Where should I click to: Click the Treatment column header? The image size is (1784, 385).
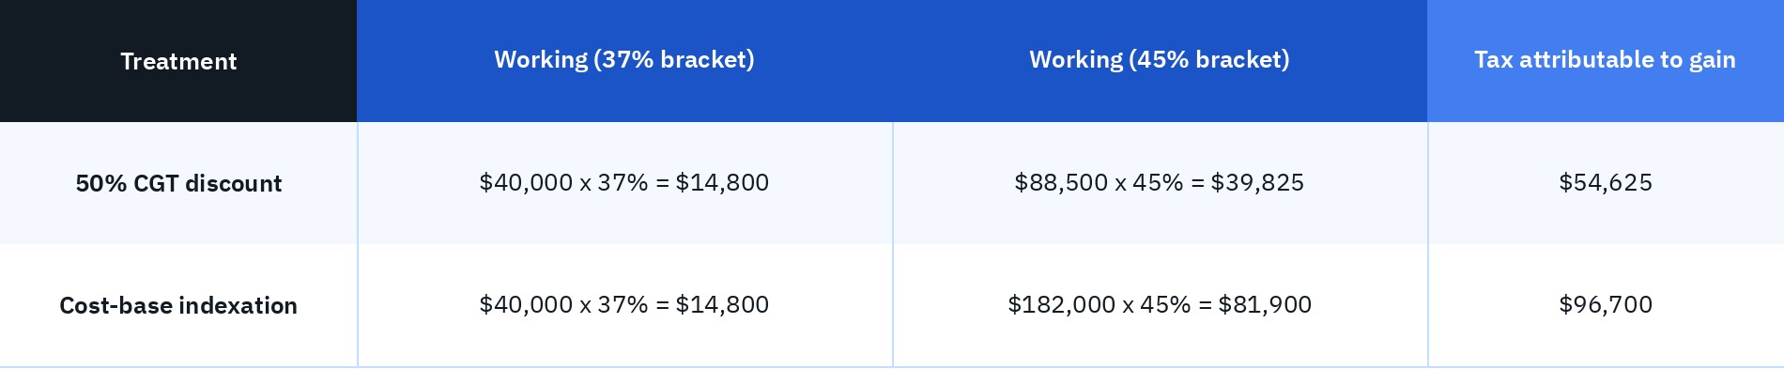pos(178,61)
